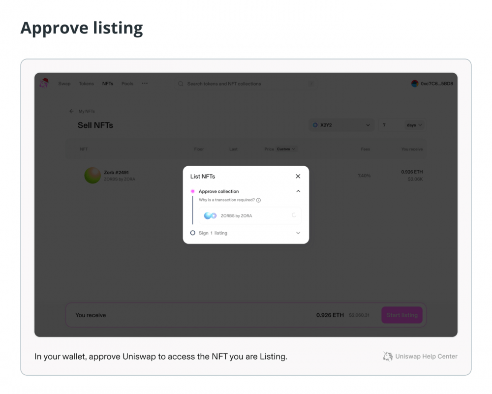Click the Zorb #2491 thumbnail

pyautogui.click(x=92, y=175)
